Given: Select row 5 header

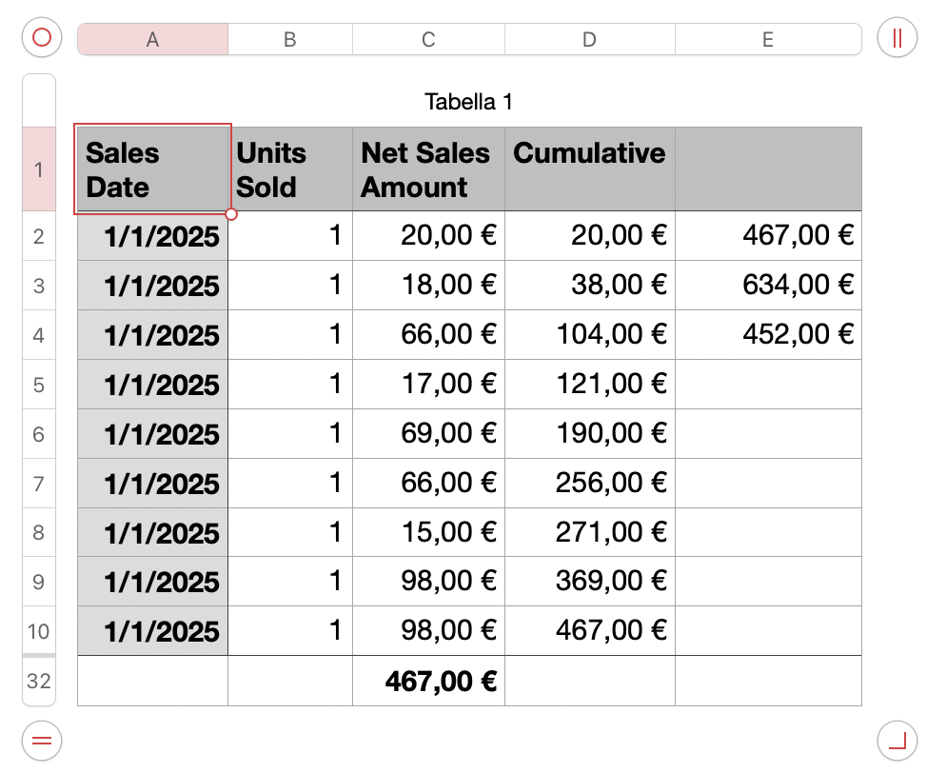Looking at the screenshot, I should tap(39, 385).
